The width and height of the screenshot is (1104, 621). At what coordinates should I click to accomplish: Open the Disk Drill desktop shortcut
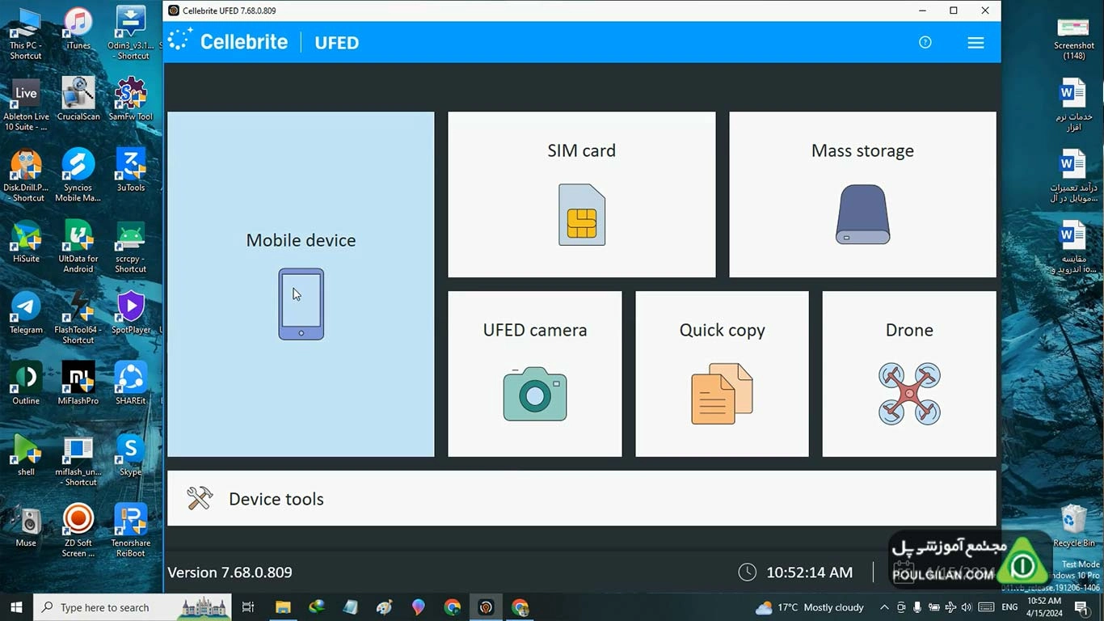click(x=26, y=175)
